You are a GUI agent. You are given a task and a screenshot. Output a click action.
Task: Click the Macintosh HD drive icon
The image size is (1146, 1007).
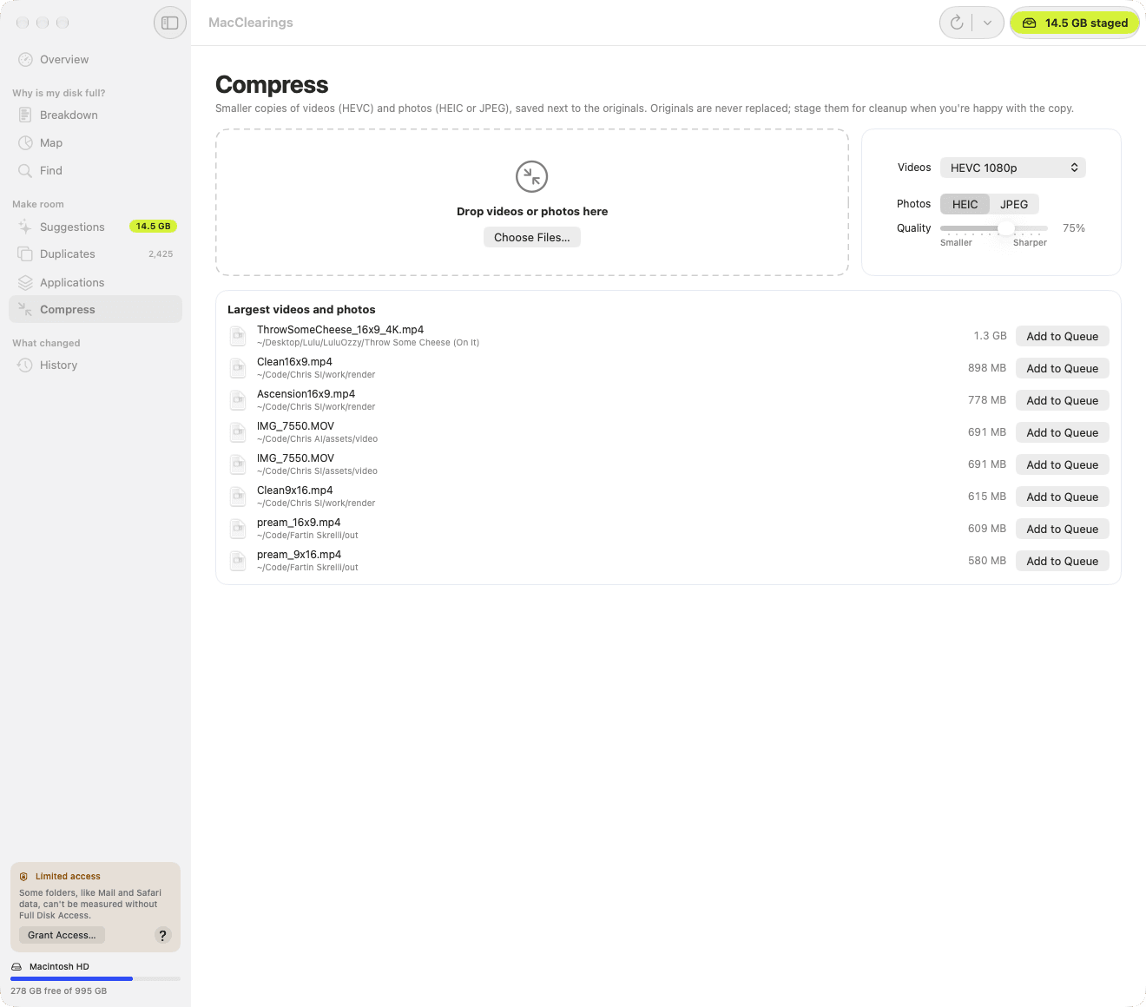[x=16, y=967]
